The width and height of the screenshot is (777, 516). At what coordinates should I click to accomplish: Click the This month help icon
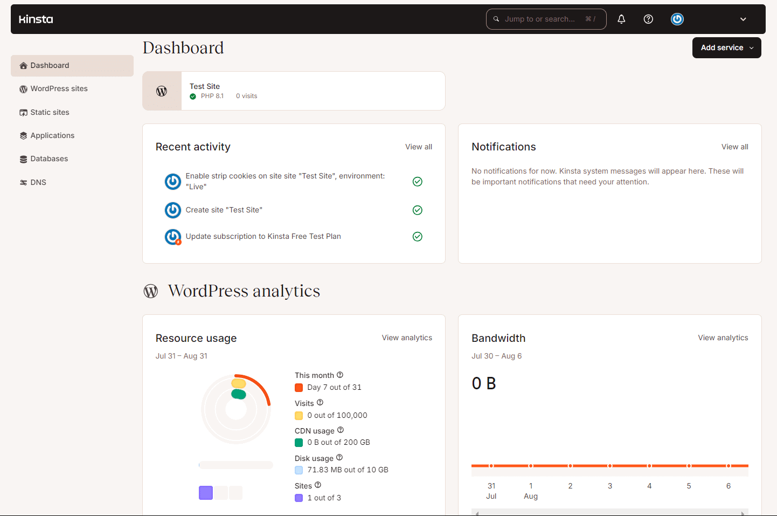point(340,375)
